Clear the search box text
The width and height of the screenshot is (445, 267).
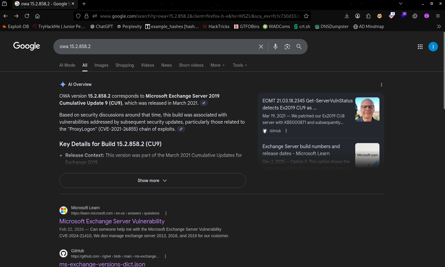pos(261,47)
